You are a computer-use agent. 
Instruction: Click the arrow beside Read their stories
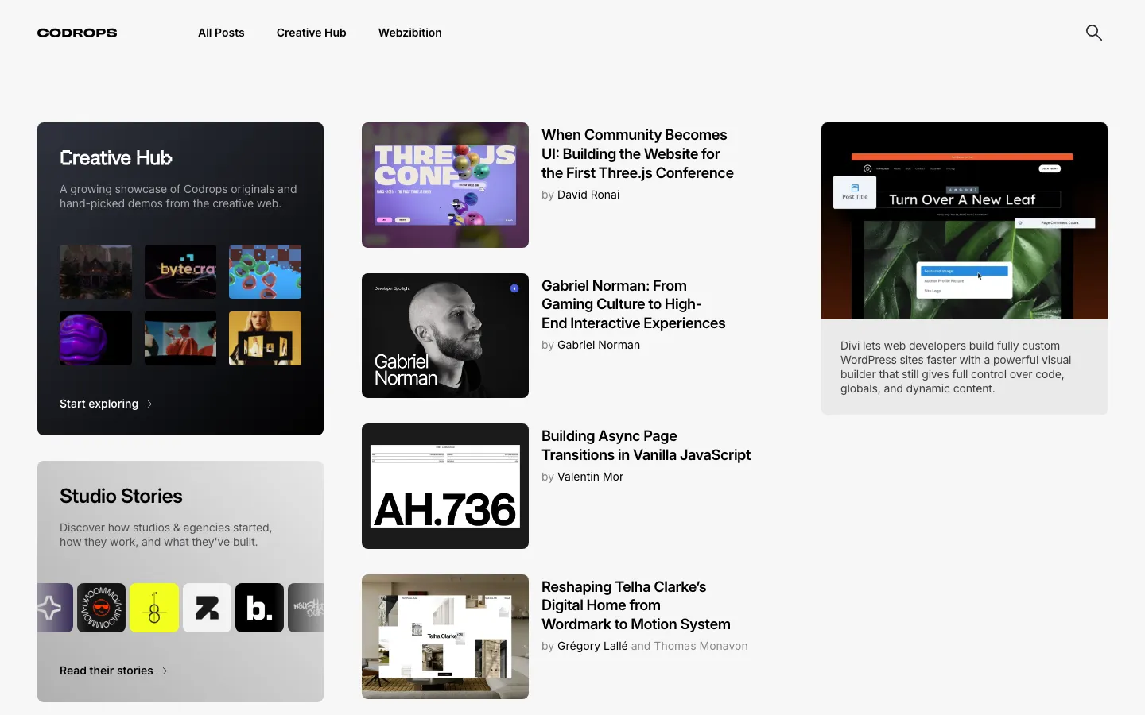163,671
